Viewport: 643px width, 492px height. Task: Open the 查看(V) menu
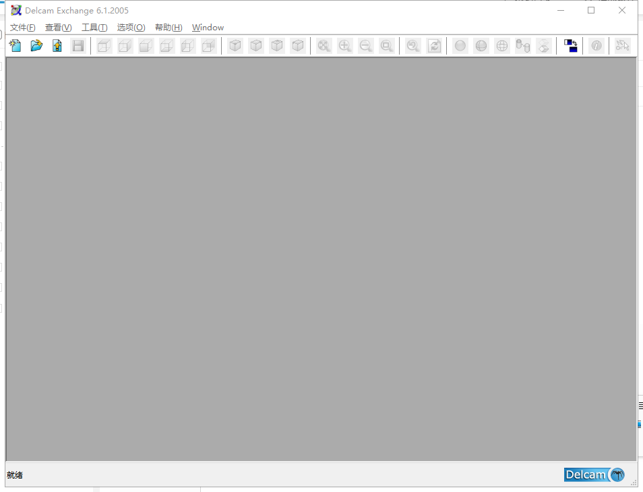pos(58,28)
